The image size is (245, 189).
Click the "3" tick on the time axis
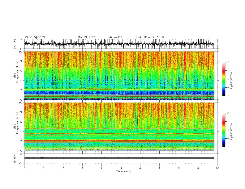pyautogui.click(x=82, y=168)
